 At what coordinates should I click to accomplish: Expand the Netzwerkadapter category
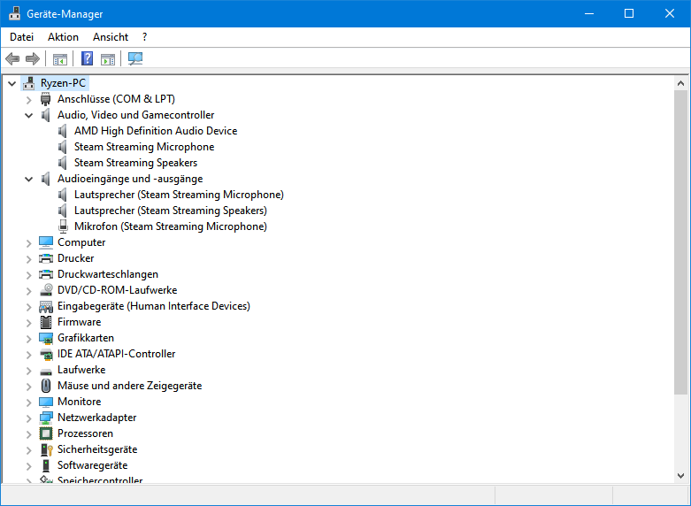click(28, 418)
